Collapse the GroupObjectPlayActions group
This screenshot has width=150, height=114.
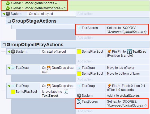click(4, 45)
